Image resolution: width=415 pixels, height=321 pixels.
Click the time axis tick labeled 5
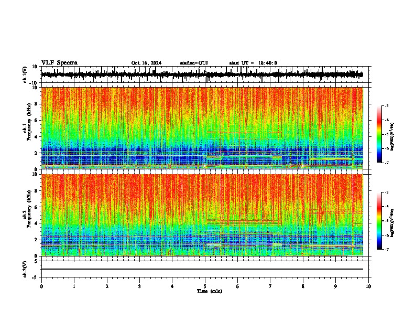(205, 286)
